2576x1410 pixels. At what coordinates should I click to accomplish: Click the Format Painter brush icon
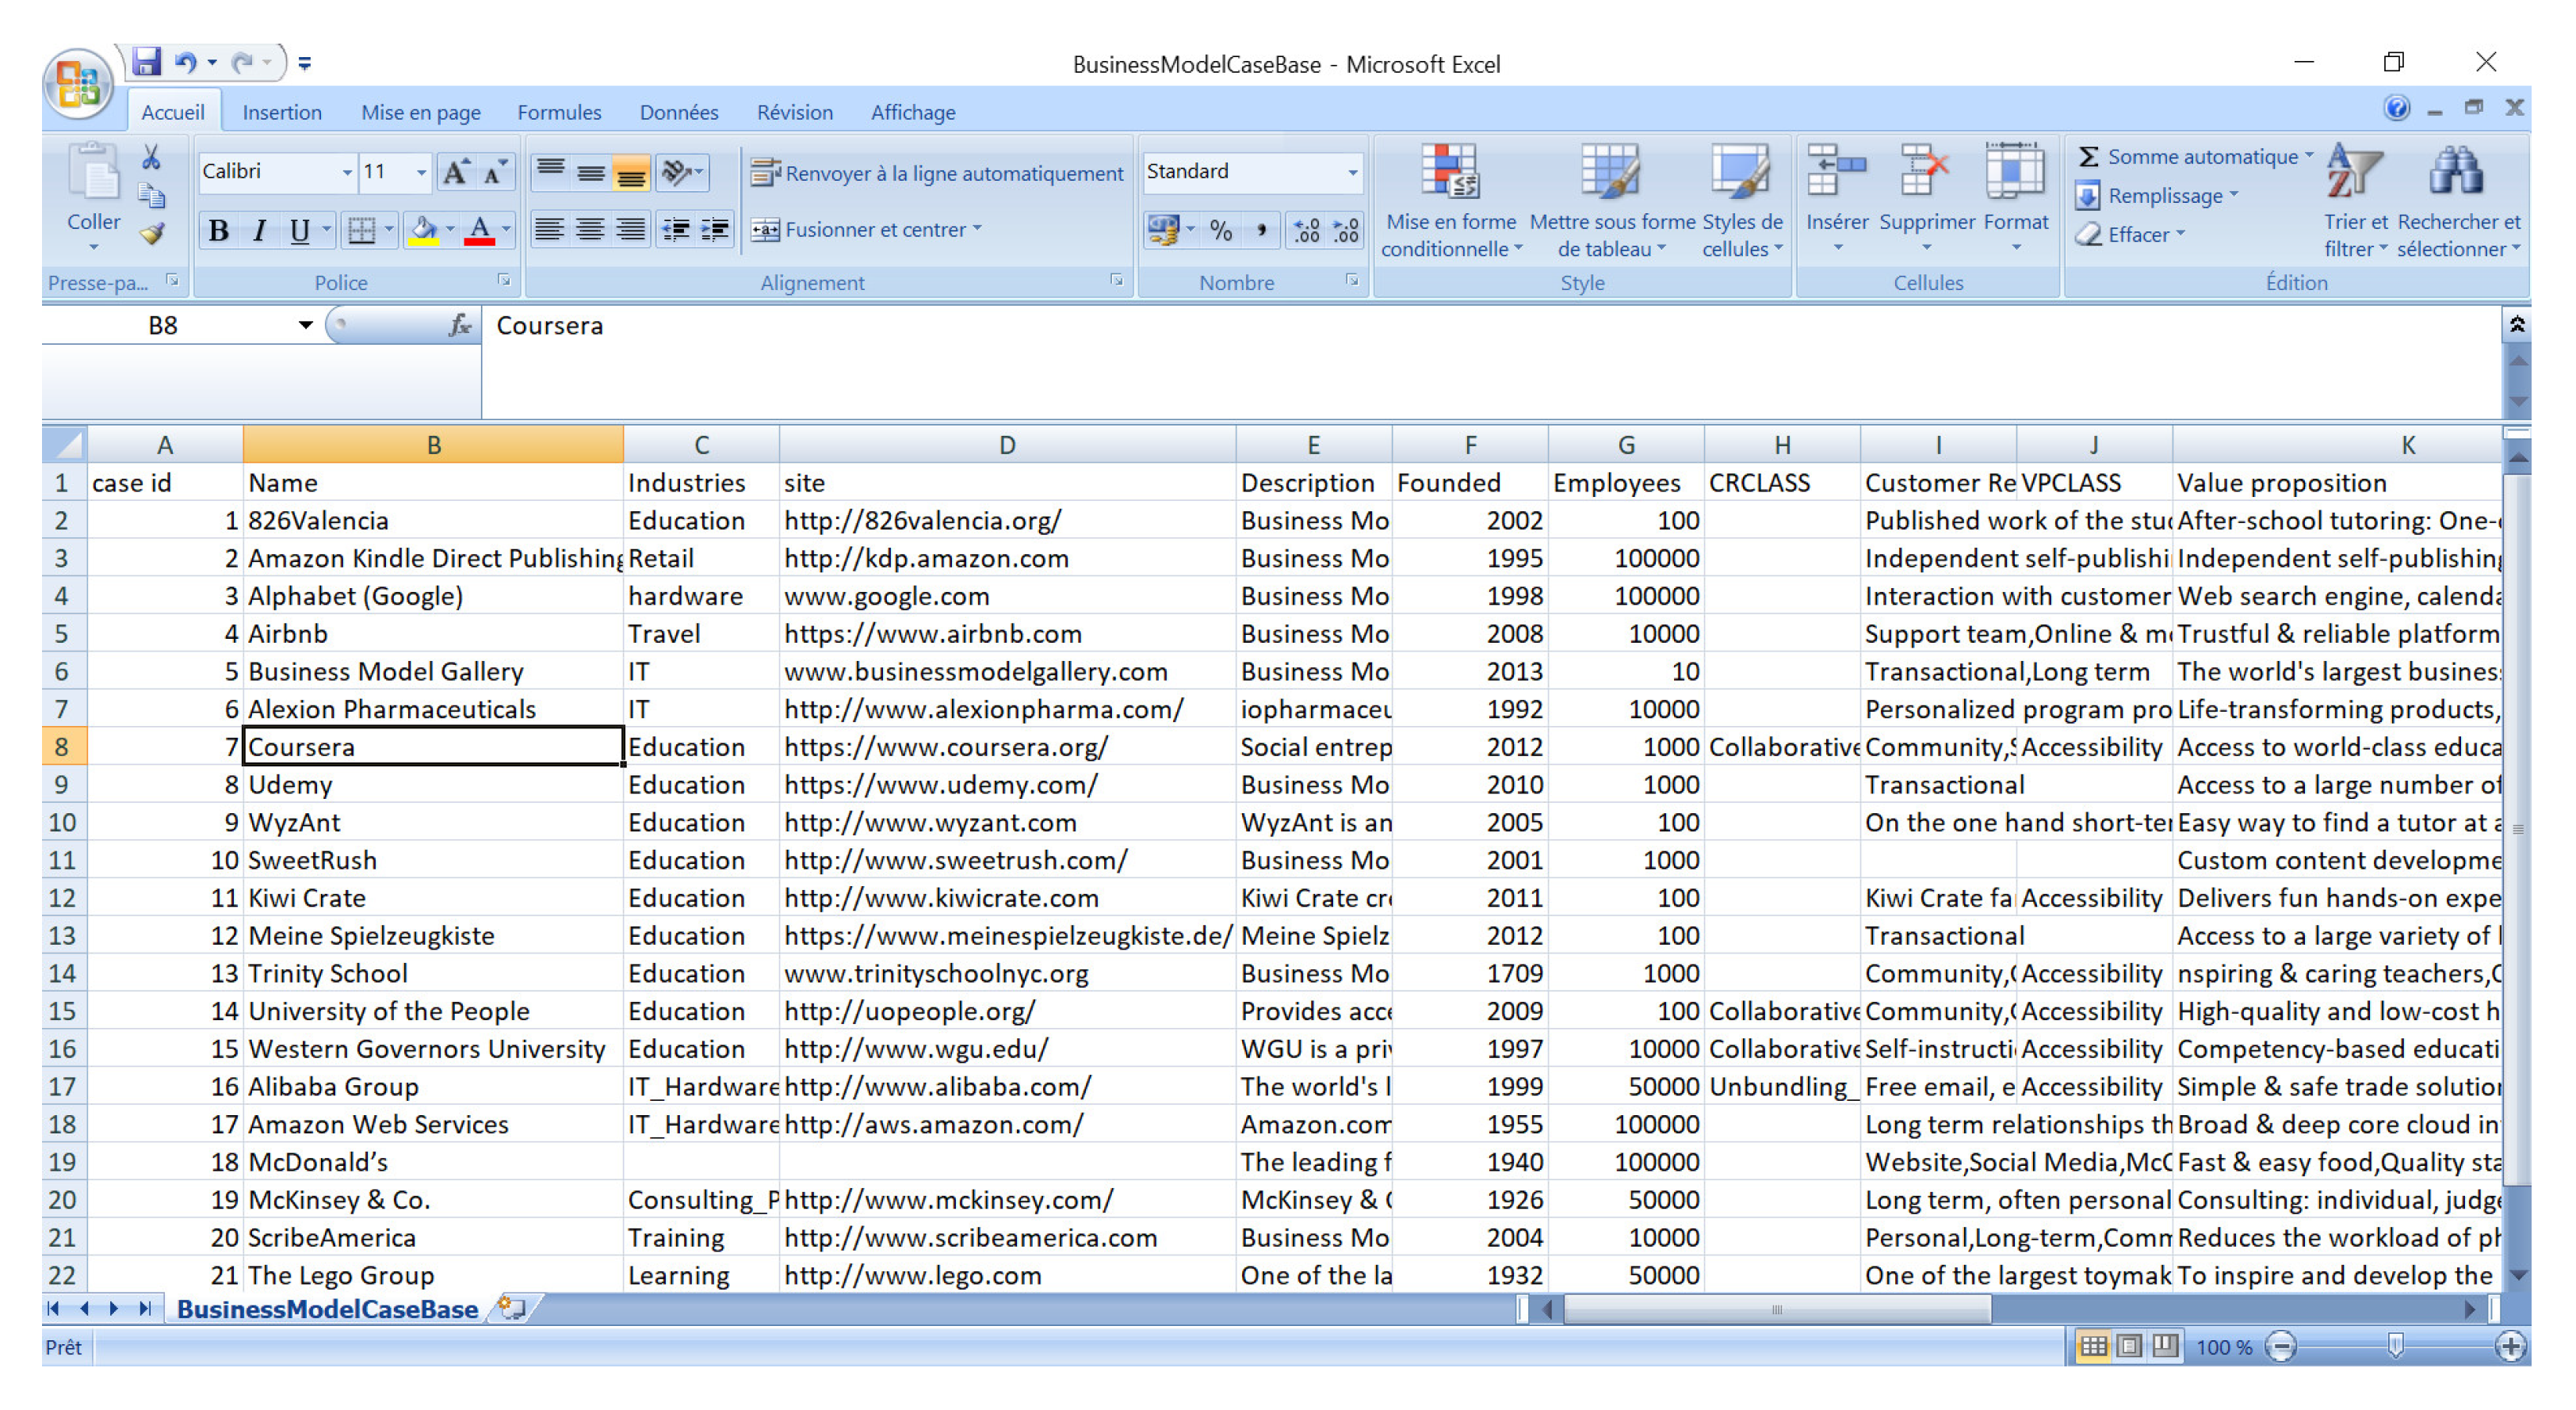[152, 234]
